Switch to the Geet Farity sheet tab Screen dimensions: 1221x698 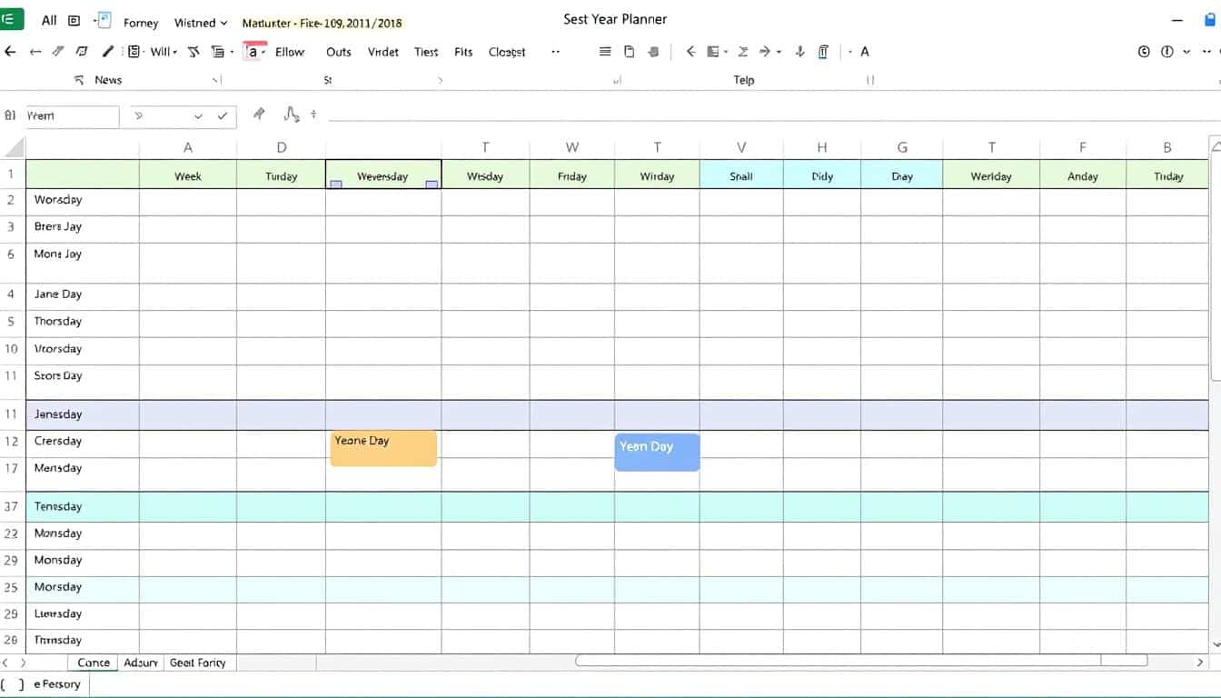tap(198, 663)
